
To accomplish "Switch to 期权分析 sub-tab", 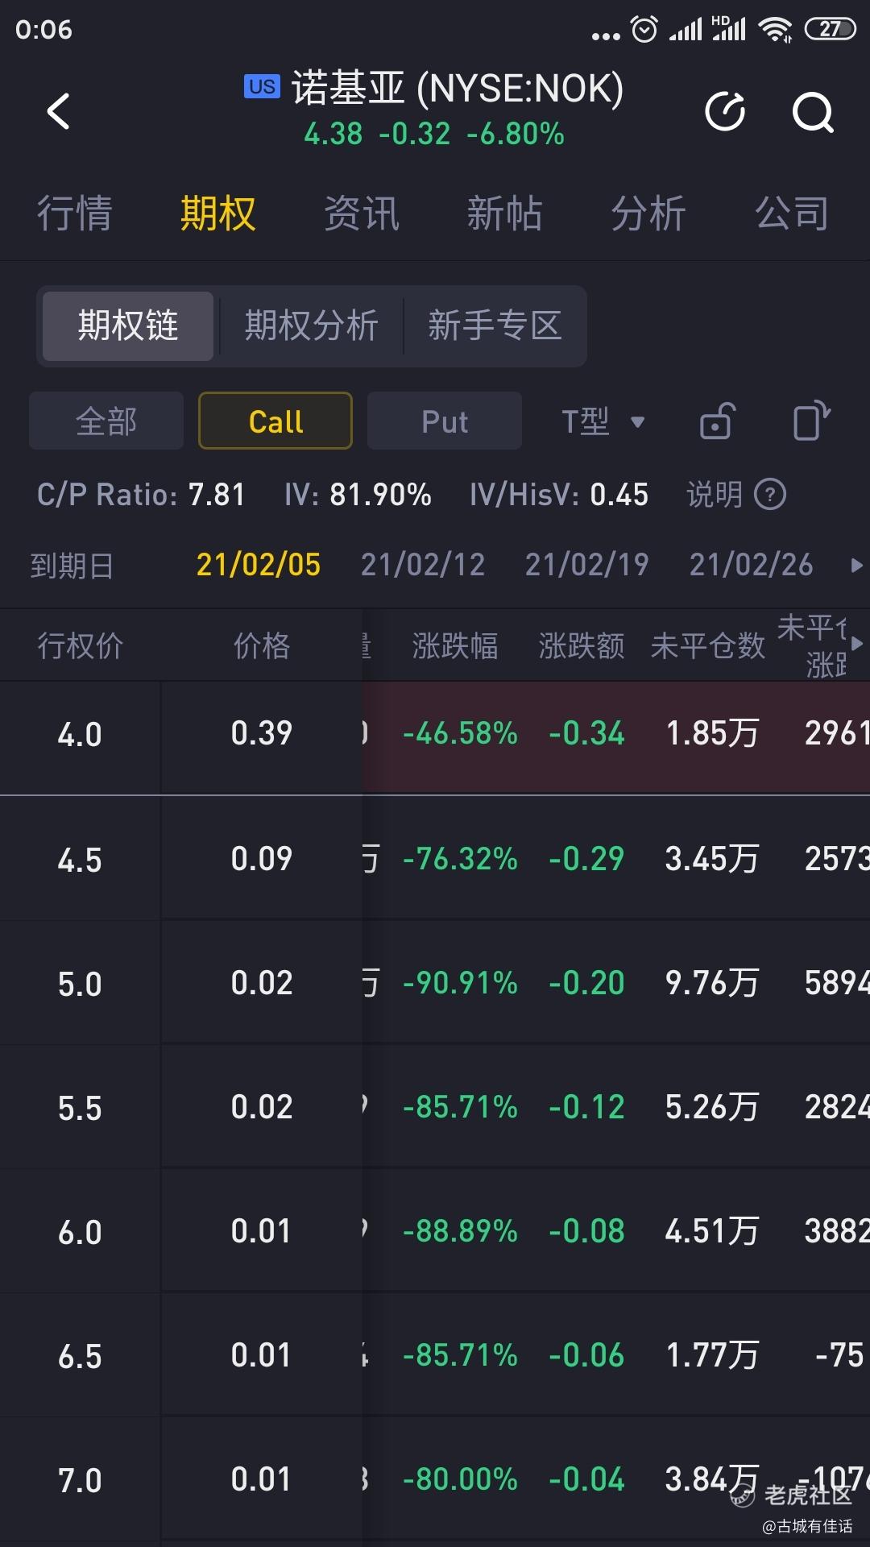I will coord(311,326).
